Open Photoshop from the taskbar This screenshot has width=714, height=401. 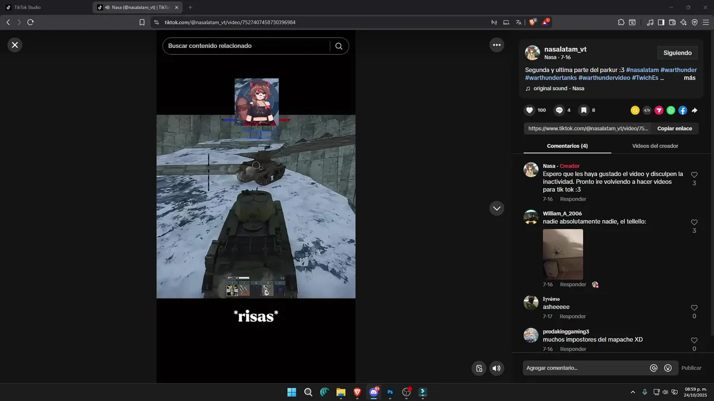390,392
